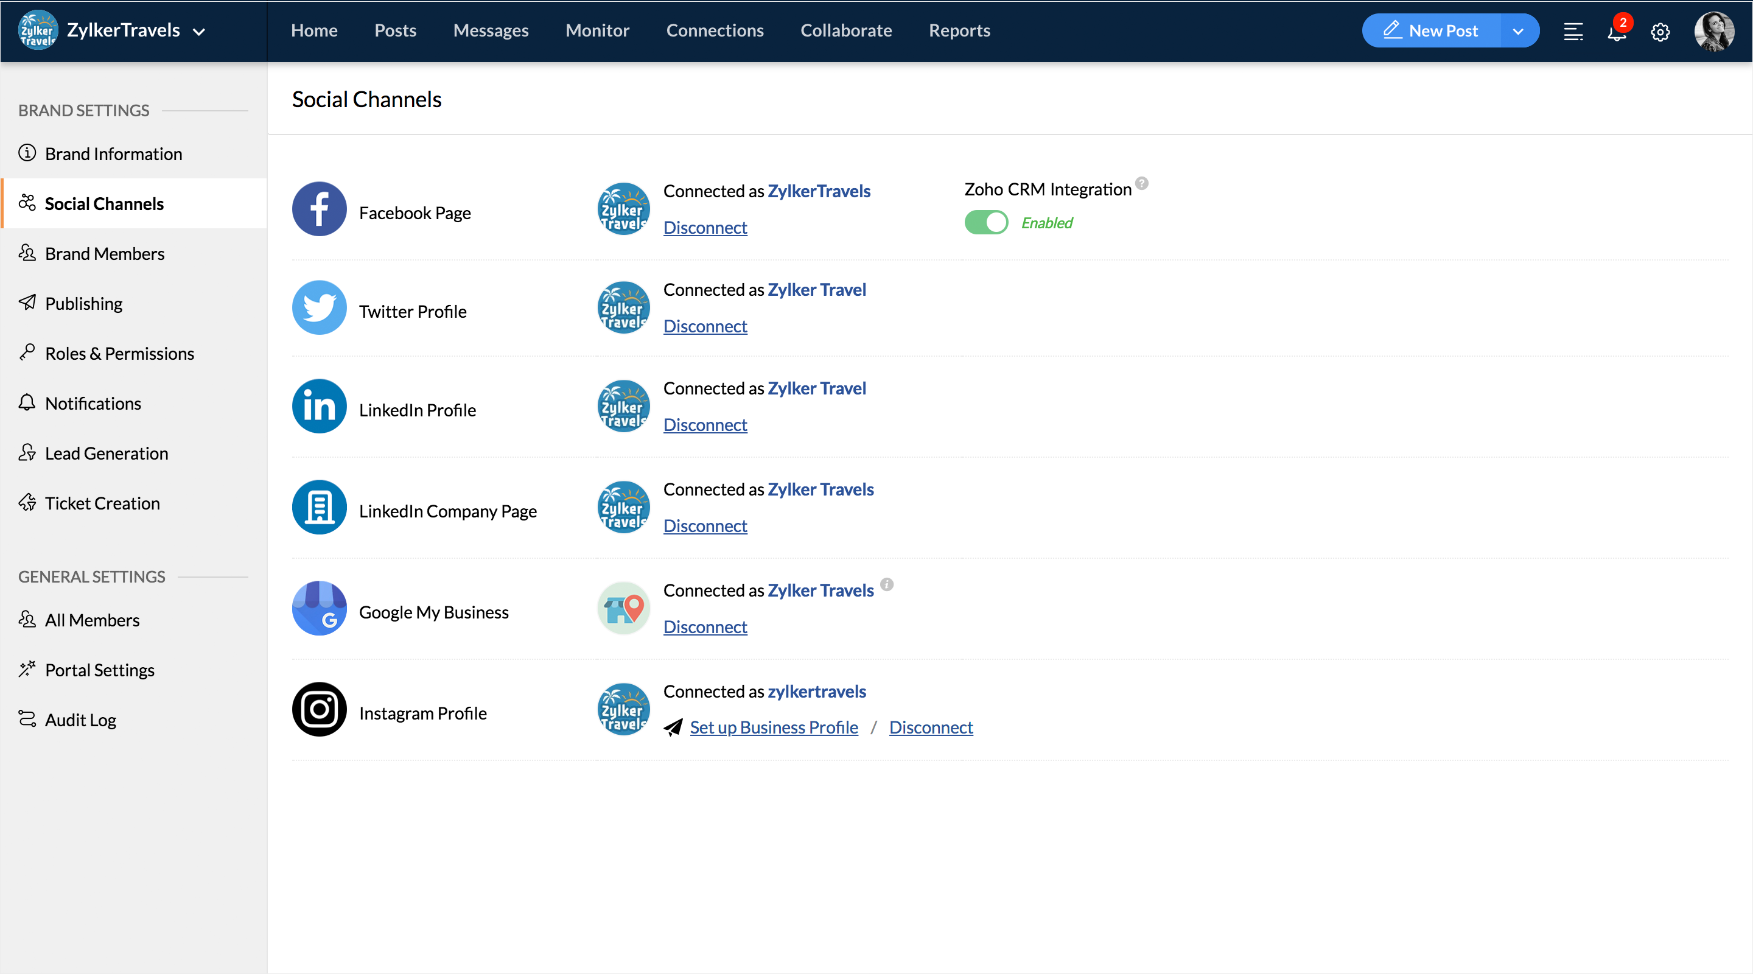Screen dimensions: 1753x974
Task: Click the New Post button
Action: pyautogui.click(x=1430, y=30)
